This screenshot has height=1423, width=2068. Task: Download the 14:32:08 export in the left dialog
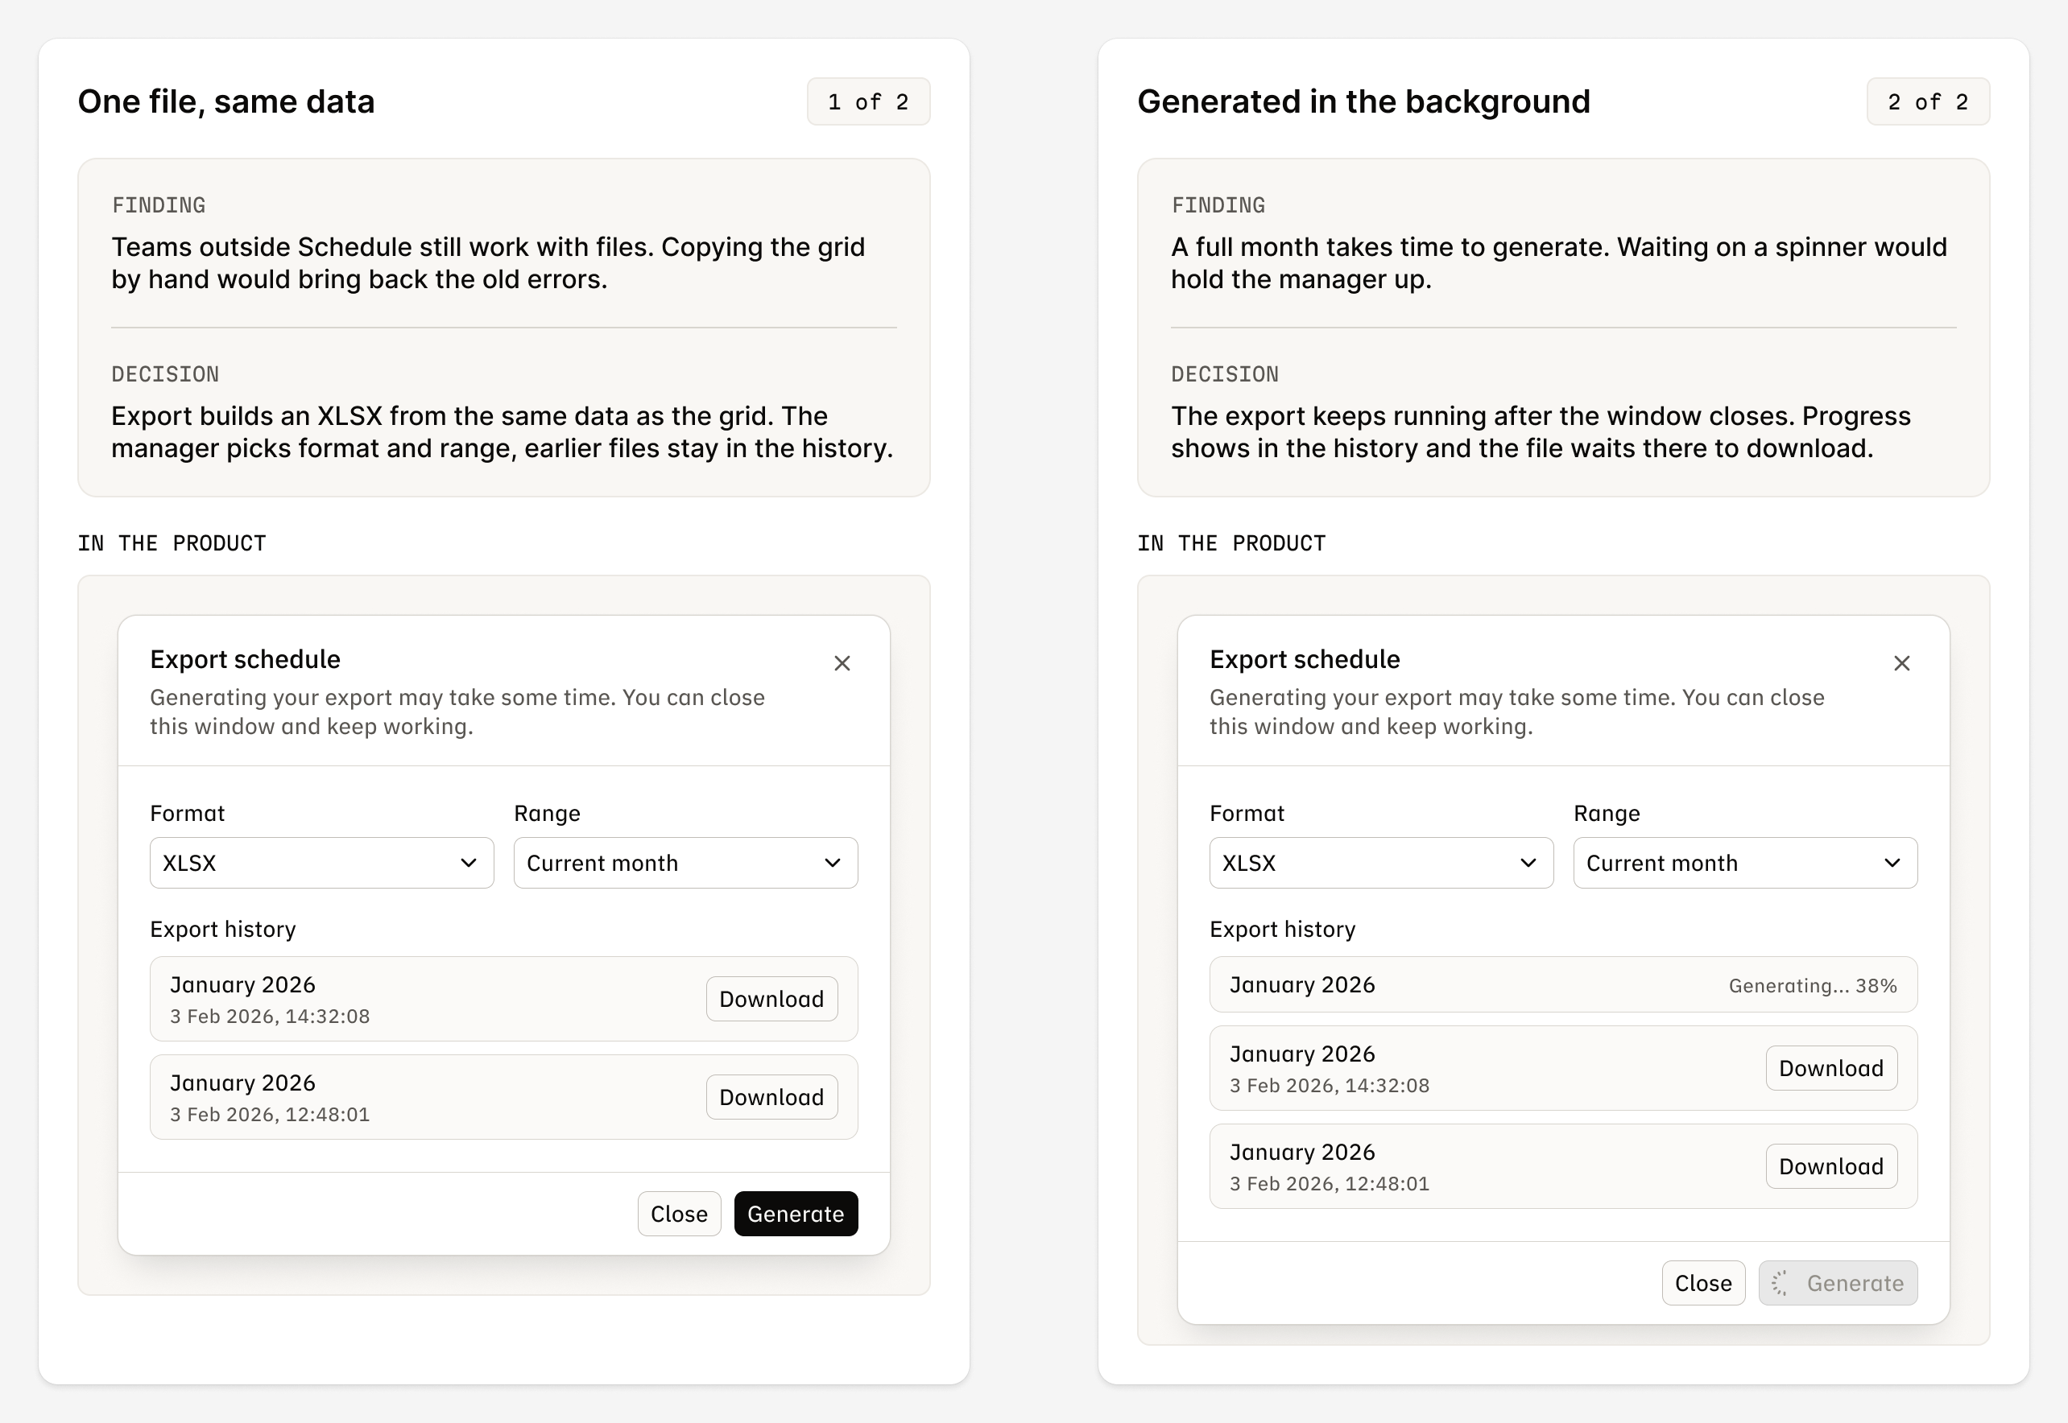coord(771,999)
